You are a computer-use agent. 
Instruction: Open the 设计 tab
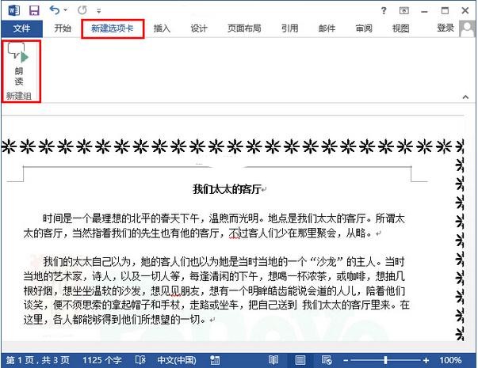point(199,28)
